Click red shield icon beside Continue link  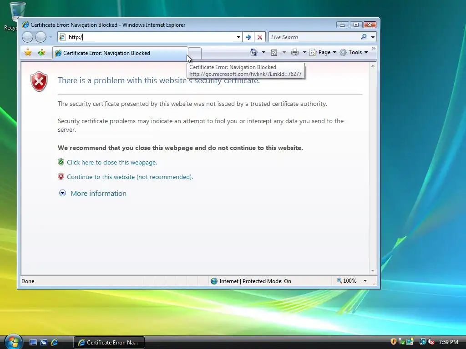61,177
